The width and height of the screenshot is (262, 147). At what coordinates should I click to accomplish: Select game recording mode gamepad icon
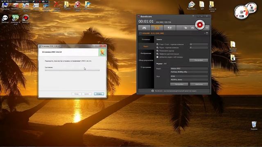click(144, 28)
